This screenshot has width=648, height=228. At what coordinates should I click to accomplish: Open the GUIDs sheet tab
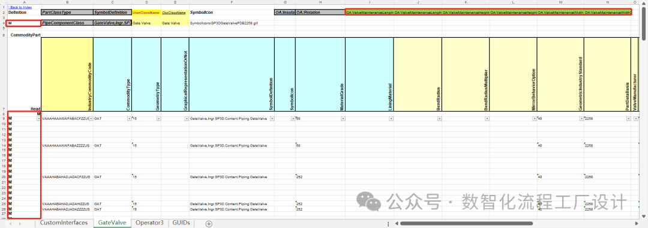[x=181, y=223]
